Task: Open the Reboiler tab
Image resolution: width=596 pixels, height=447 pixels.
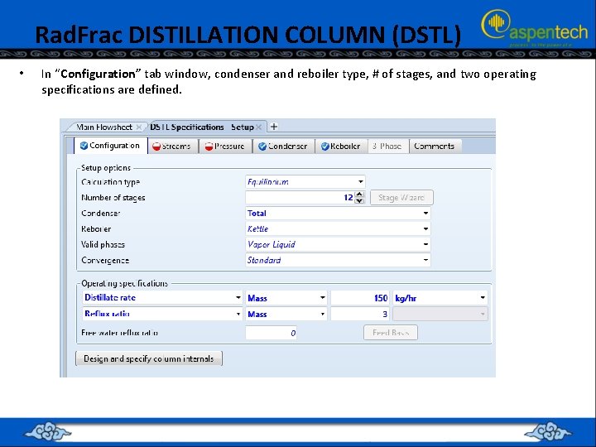Action: (x=341, y=146)
